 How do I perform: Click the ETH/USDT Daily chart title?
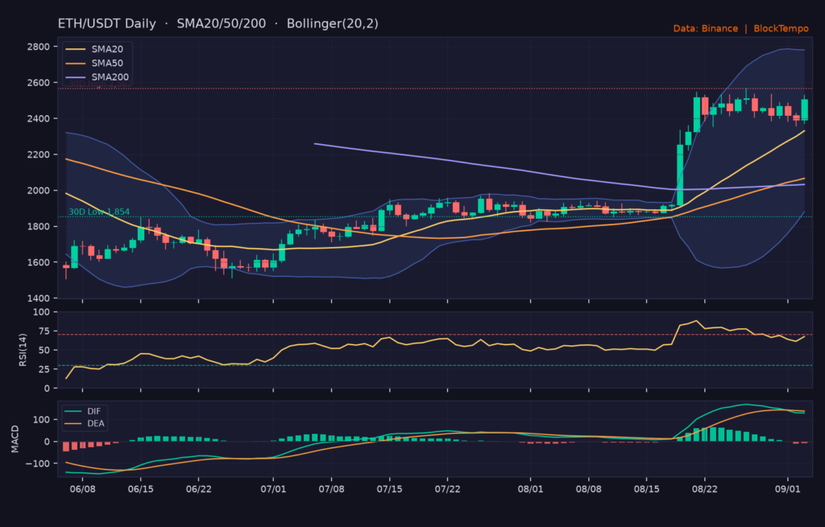pos(218,23)
